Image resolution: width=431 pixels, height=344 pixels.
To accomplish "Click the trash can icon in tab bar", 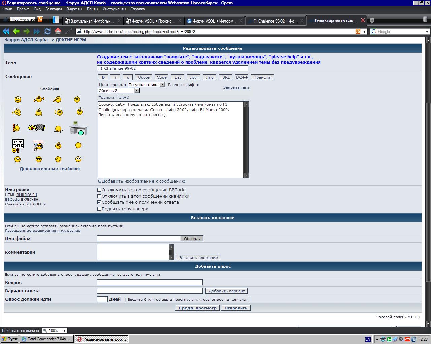I will [x=425, y=19].
